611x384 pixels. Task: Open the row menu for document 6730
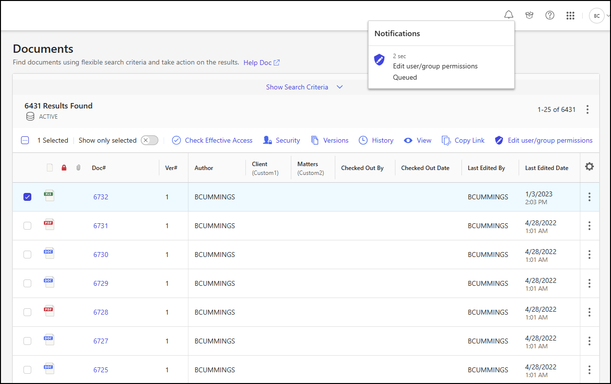pyautogui.click(x=589, y=255)
